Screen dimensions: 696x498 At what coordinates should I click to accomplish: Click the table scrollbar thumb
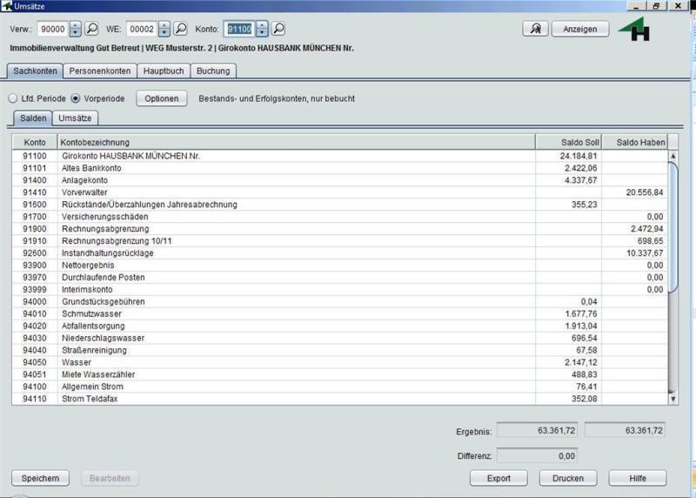point(673,227)
